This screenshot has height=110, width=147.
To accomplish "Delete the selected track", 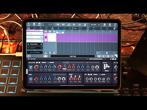I will pos(46,53).
